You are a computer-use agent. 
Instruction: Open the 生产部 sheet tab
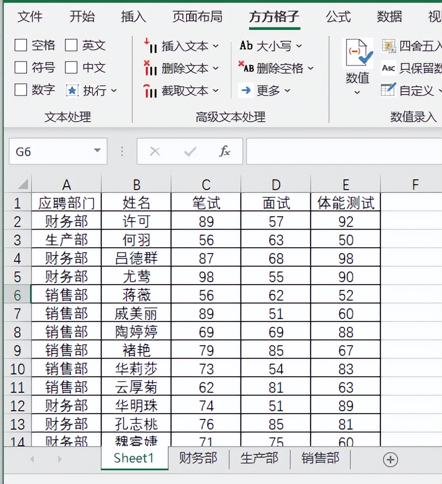pyautogui.click(x=259, y=458)
